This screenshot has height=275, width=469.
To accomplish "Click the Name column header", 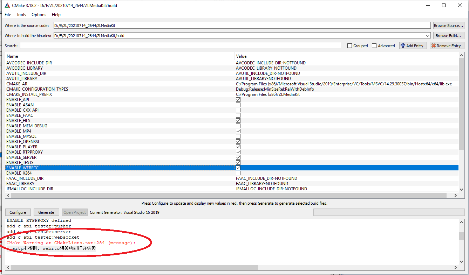I will click(120, 56).
